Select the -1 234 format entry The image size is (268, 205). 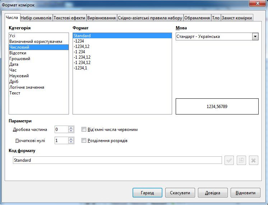79,52
